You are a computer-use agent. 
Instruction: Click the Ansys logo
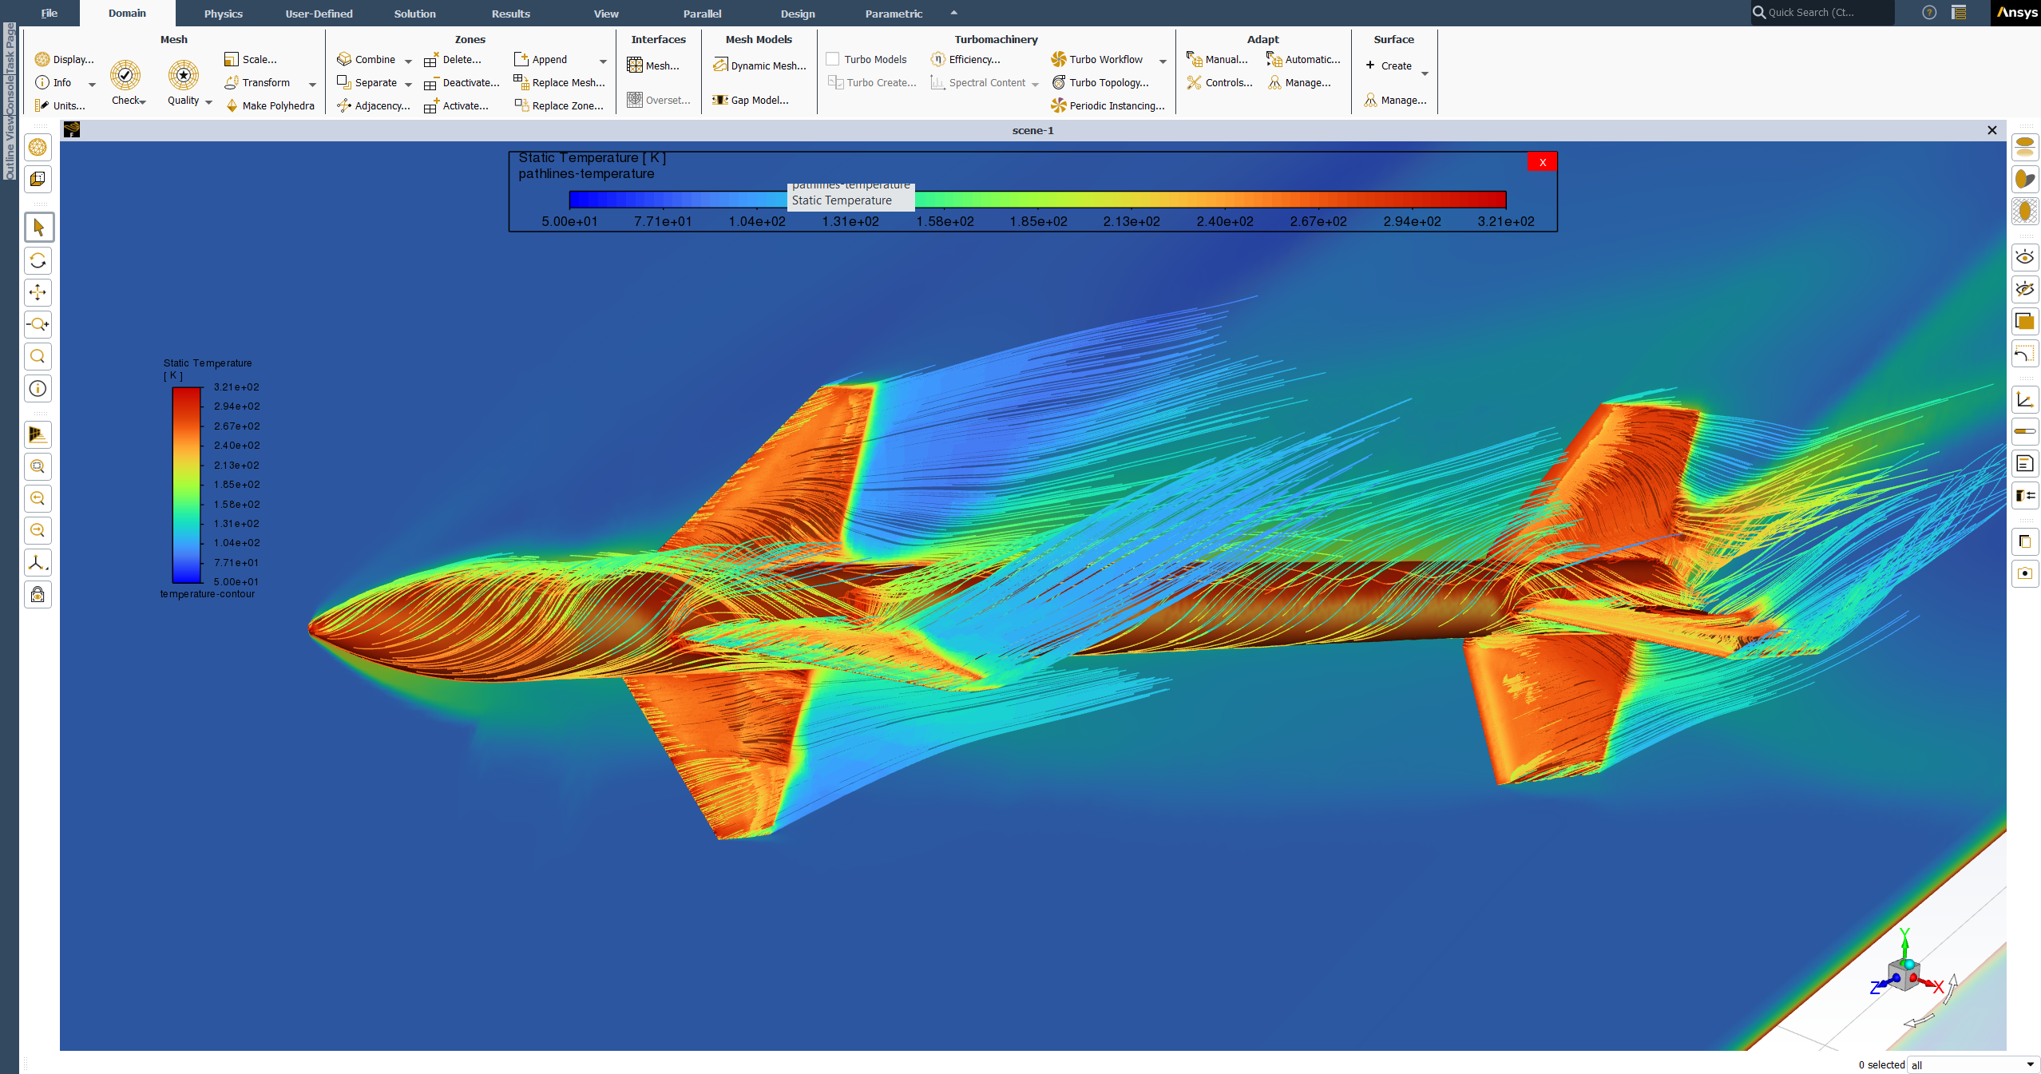pyautogui.click(x=2015, y=12)
